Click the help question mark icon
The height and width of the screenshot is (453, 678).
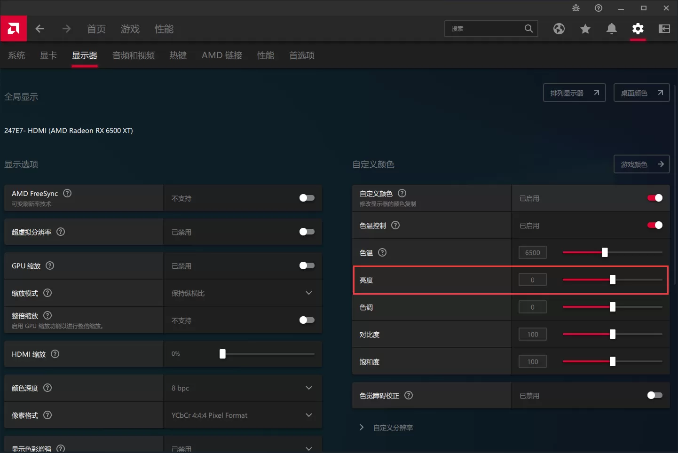(x=598, y=8)
